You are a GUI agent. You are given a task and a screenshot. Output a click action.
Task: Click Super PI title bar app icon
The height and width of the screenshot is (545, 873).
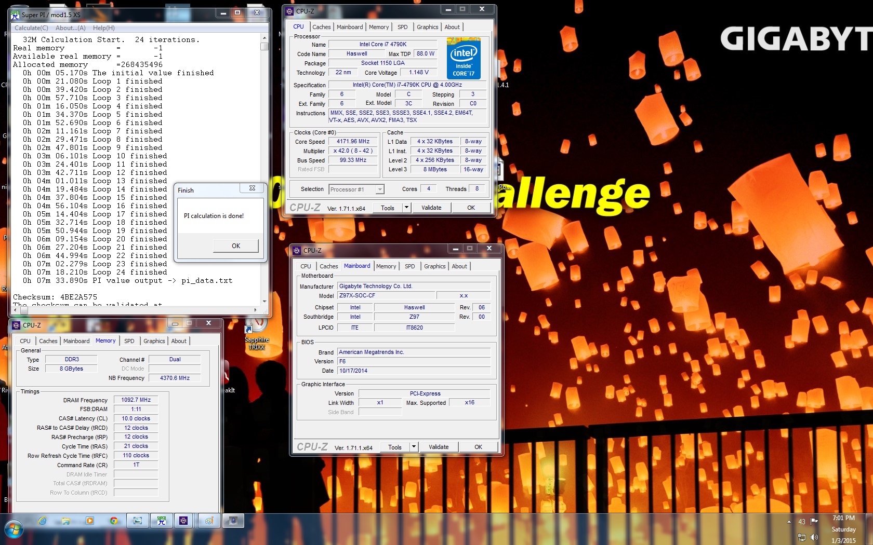click(15, 15)
